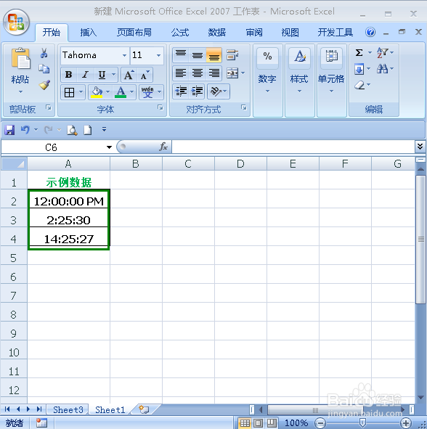Apply cell borders using the Borders icon

69,92
